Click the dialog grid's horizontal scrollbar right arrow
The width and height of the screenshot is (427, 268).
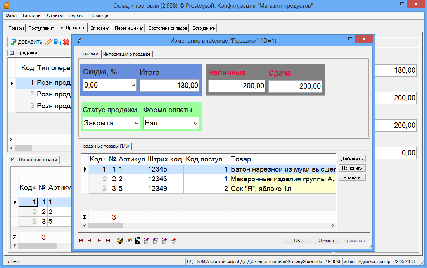(x=332, y=226)
